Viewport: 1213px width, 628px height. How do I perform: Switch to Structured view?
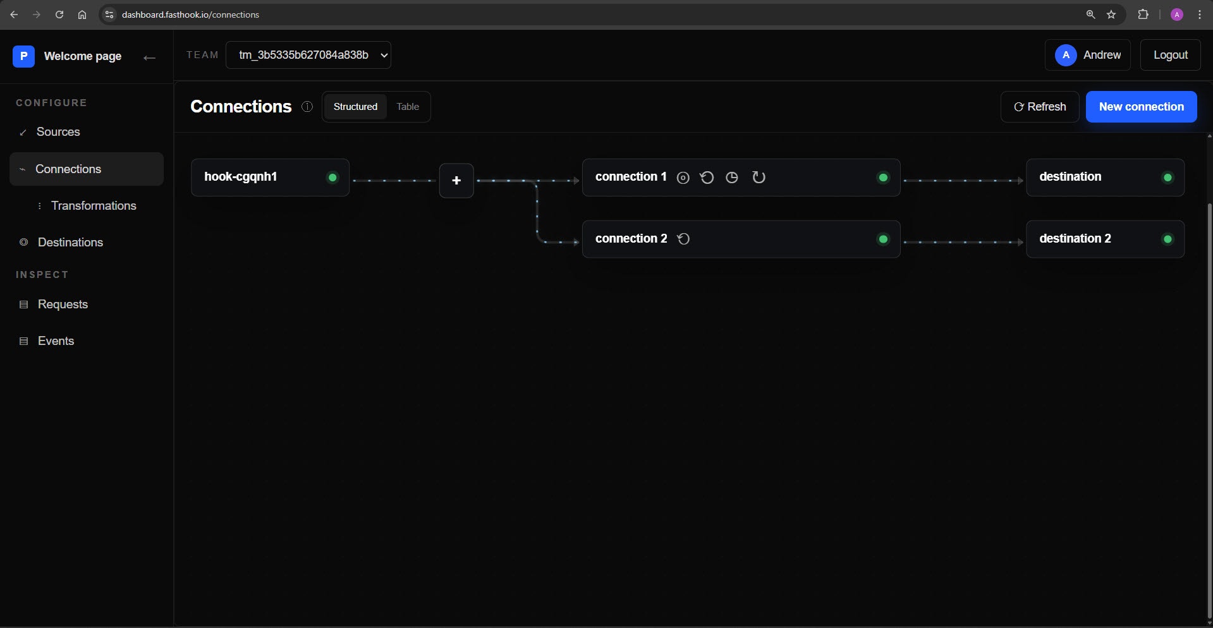coord(355,107)
